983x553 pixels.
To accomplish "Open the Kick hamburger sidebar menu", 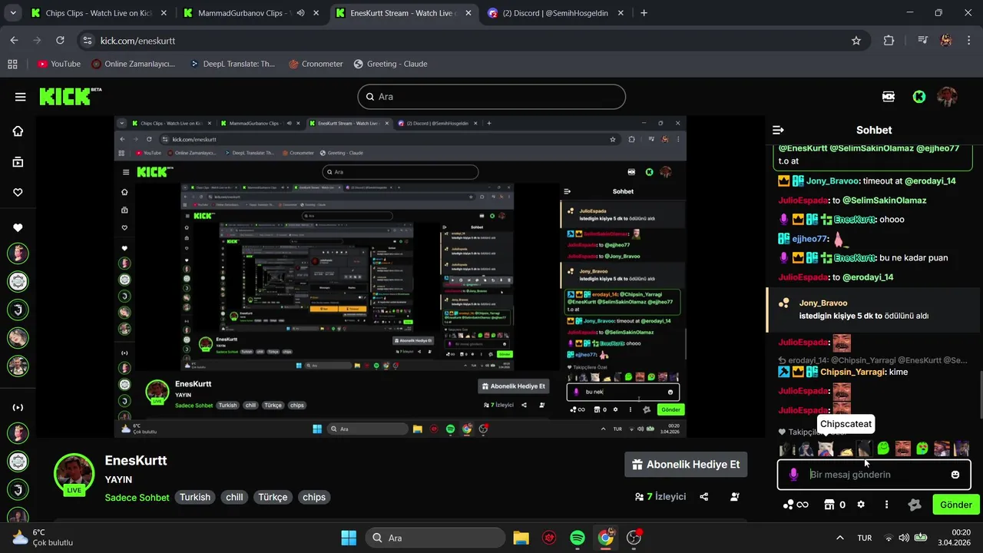I will (21, 97).
